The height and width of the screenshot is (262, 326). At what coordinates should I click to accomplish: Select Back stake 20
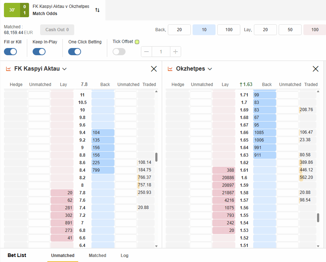[179, 30]
